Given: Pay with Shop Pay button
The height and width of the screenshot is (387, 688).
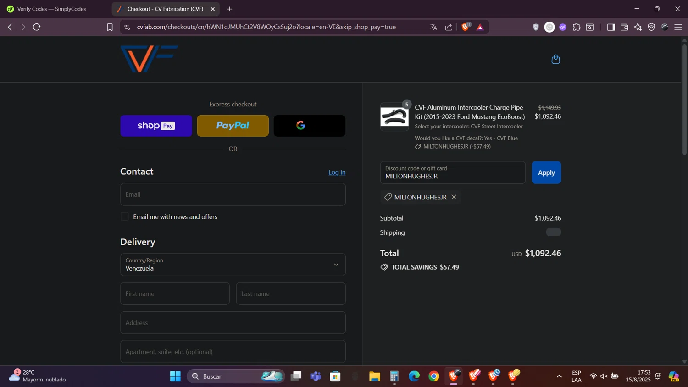Looking at the screenshot, I should tap(156, 126).
